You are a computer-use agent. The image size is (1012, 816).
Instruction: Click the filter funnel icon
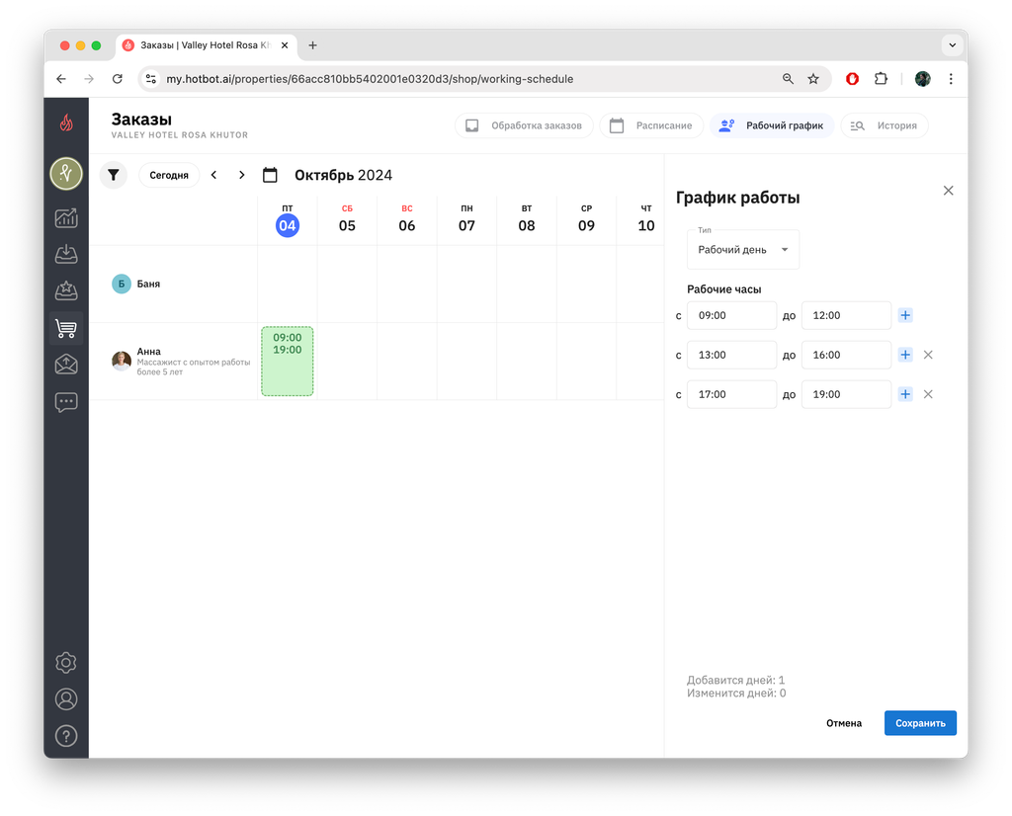tap(113, 175)
